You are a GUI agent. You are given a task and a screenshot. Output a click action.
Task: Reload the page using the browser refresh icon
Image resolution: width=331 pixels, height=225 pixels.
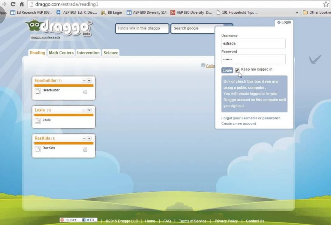click(x=13, y=4)
